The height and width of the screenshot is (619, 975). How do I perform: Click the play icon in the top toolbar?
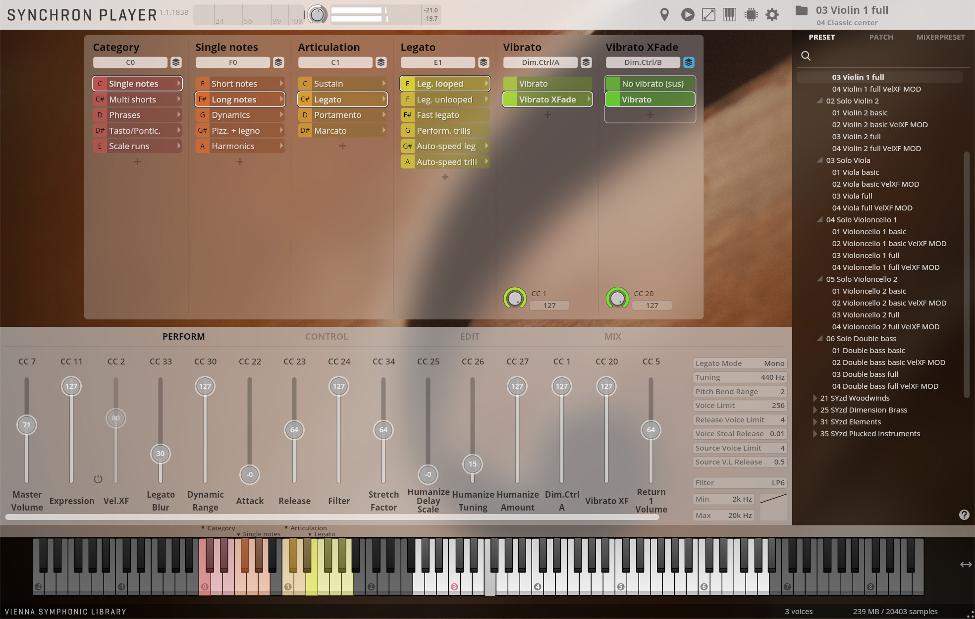(687, 14)
